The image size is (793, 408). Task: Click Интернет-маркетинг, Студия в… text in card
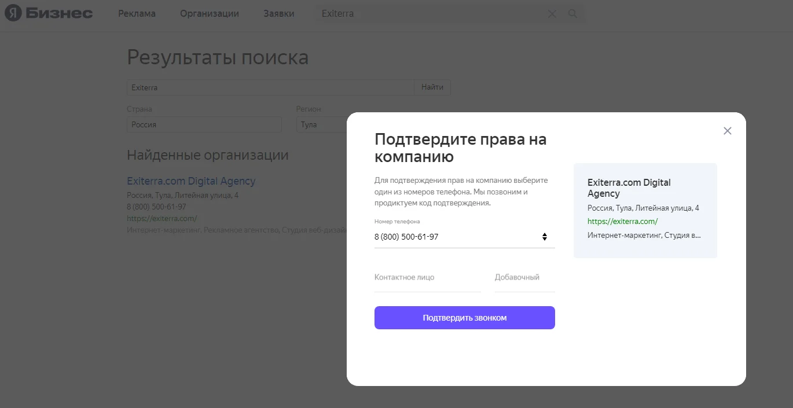tap(644, 235)
